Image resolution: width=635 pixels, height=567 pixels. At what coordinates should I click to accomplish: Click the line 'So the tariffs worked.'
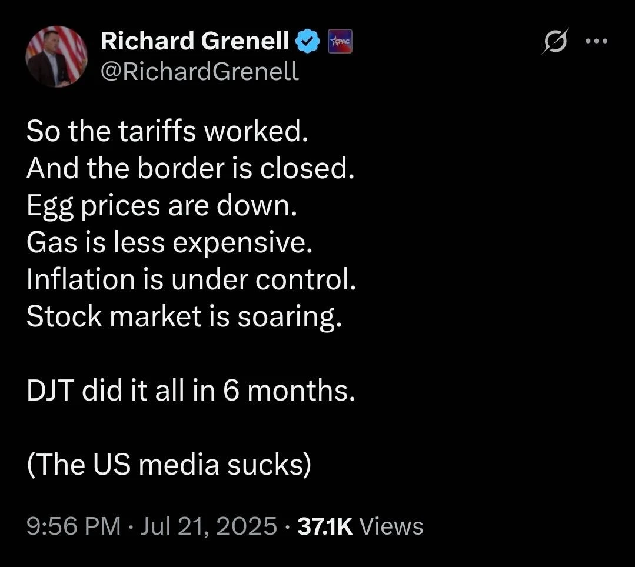click(x=167, y=132)
